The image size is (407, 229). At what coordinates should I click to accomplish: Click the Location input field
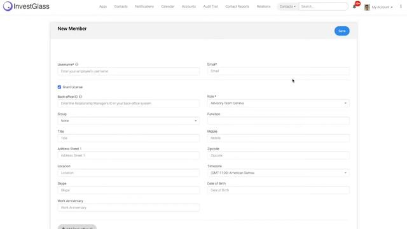pos(128,173)
